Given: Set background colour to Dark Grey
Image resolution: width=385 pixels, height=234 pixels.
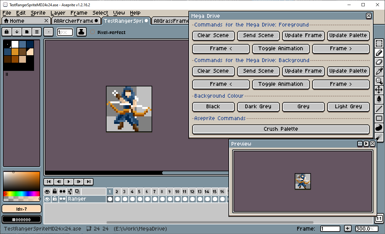Looking at the screenshot, I should click(x=258, y=107).
